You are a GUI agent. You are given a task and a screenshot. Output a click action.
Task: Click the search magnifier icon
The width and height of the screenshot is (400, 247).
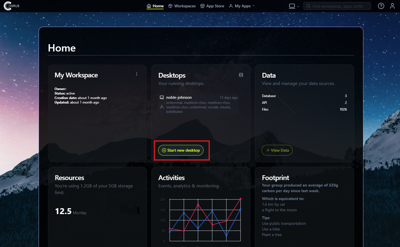(308, 6)
